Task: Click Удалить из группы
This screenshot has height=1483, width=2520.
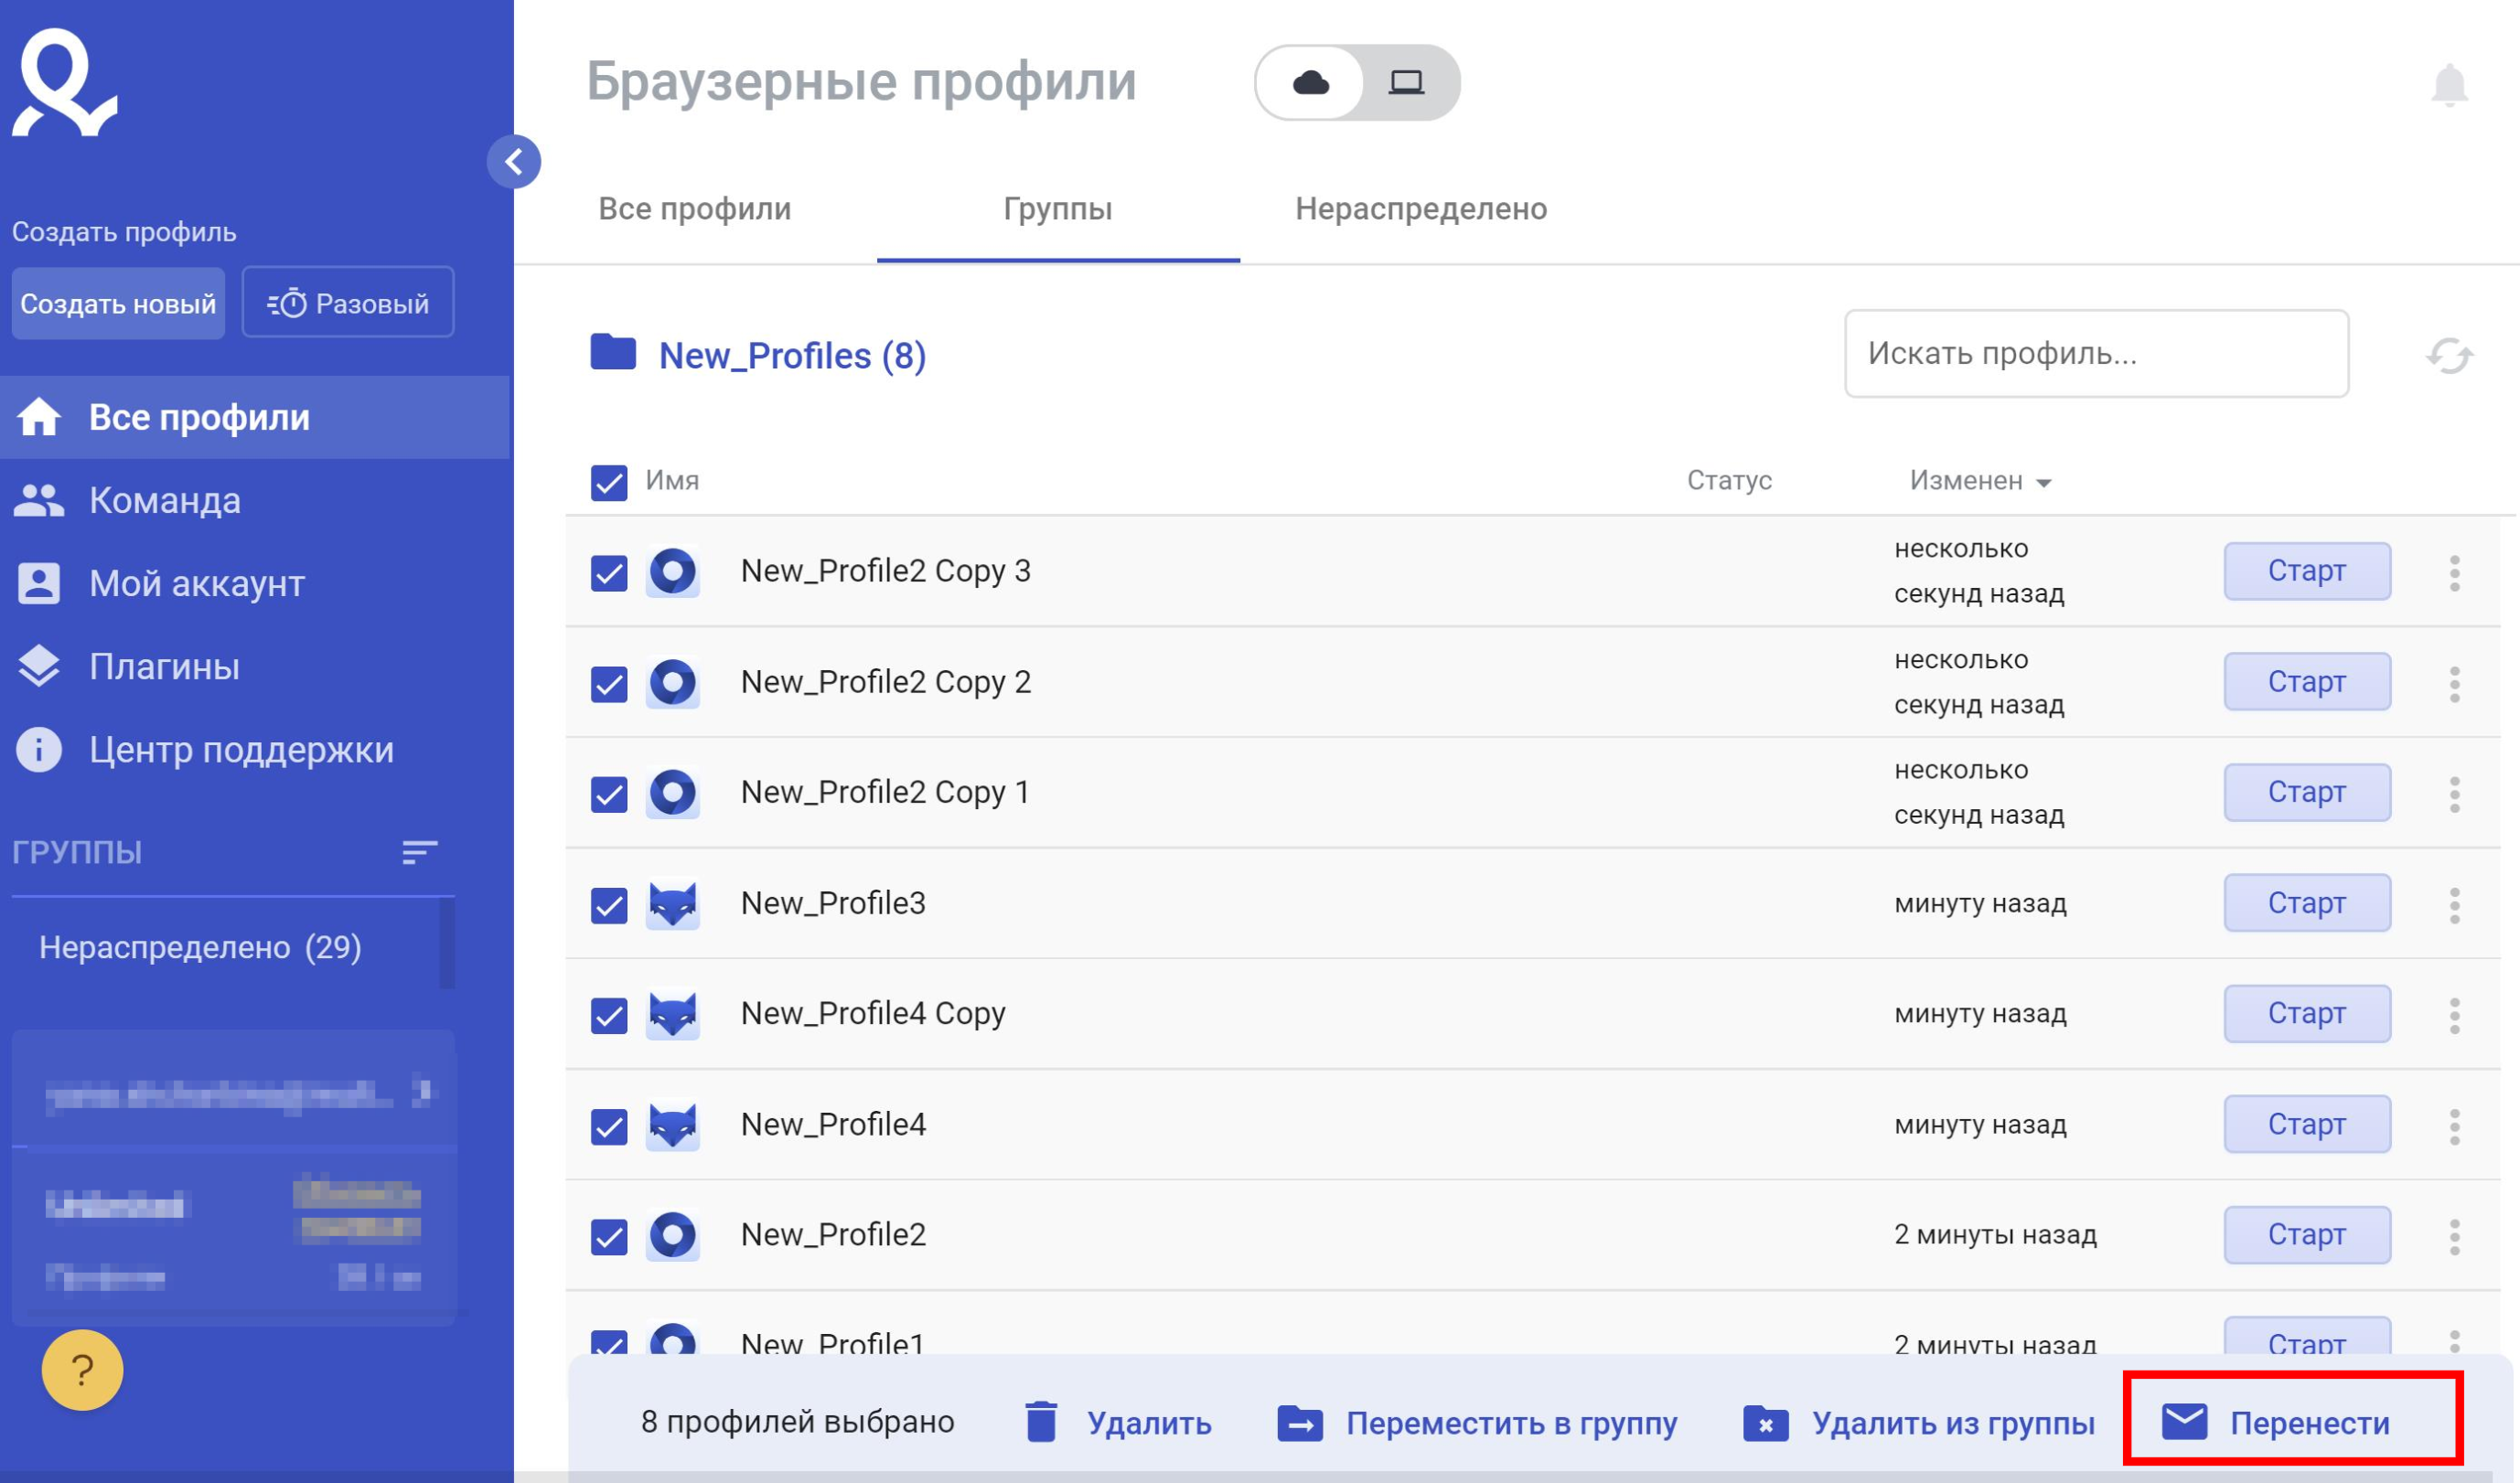Action: click(1918, 1423)
